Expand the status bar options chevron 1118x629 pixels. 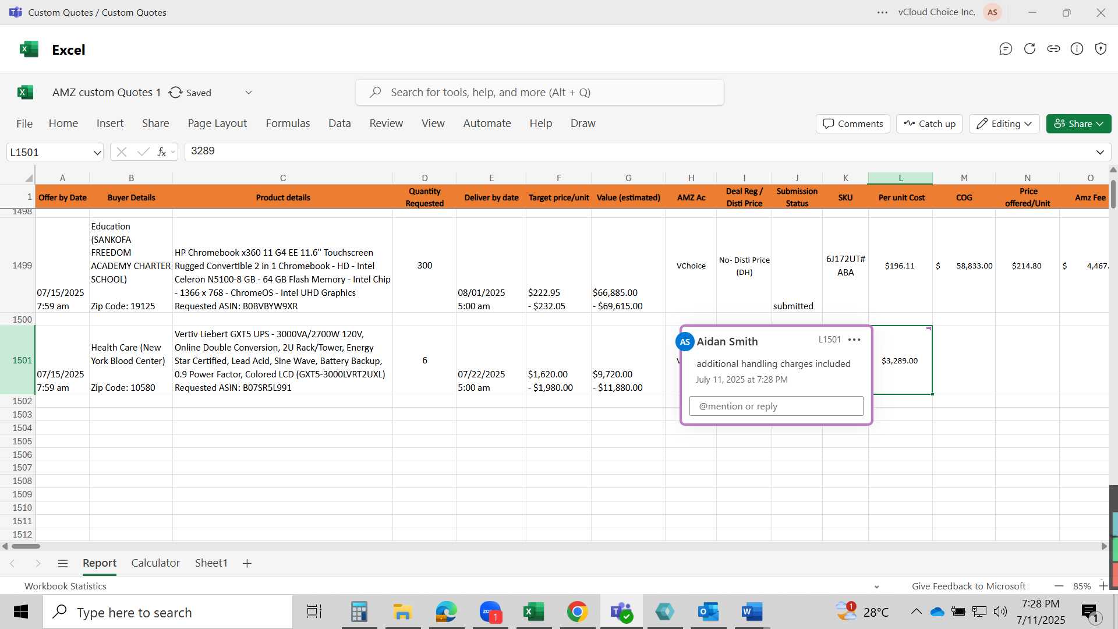[x=877, y=586]
